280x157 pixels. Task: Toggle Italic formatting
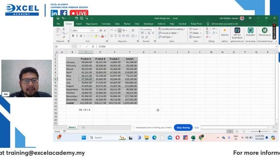coord(77,36)
